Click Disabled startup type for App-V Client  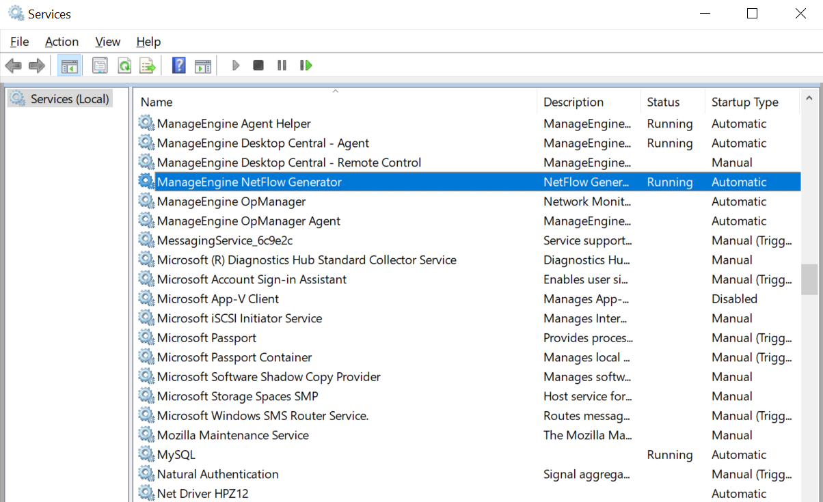[x=734, y=298]
